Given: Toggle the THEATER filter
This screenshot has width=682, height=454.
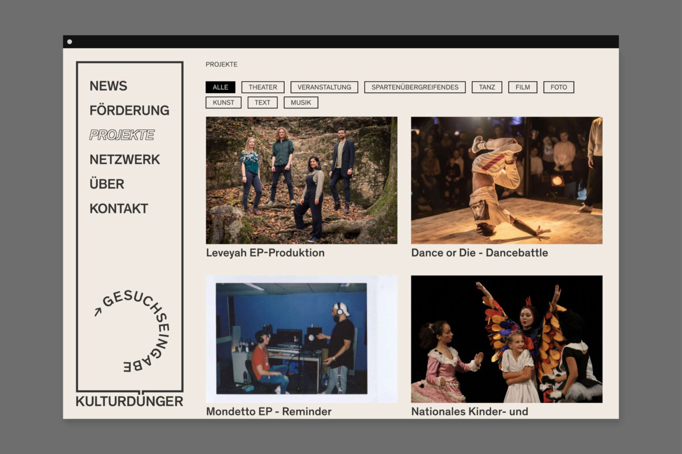Looking at the screenshot, I should (263, 87).
